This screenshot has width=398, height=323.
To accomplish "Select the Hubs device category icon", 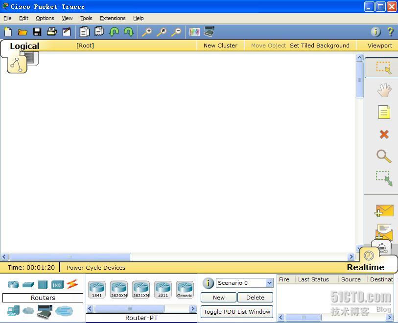I will click(x=43, y=284).
